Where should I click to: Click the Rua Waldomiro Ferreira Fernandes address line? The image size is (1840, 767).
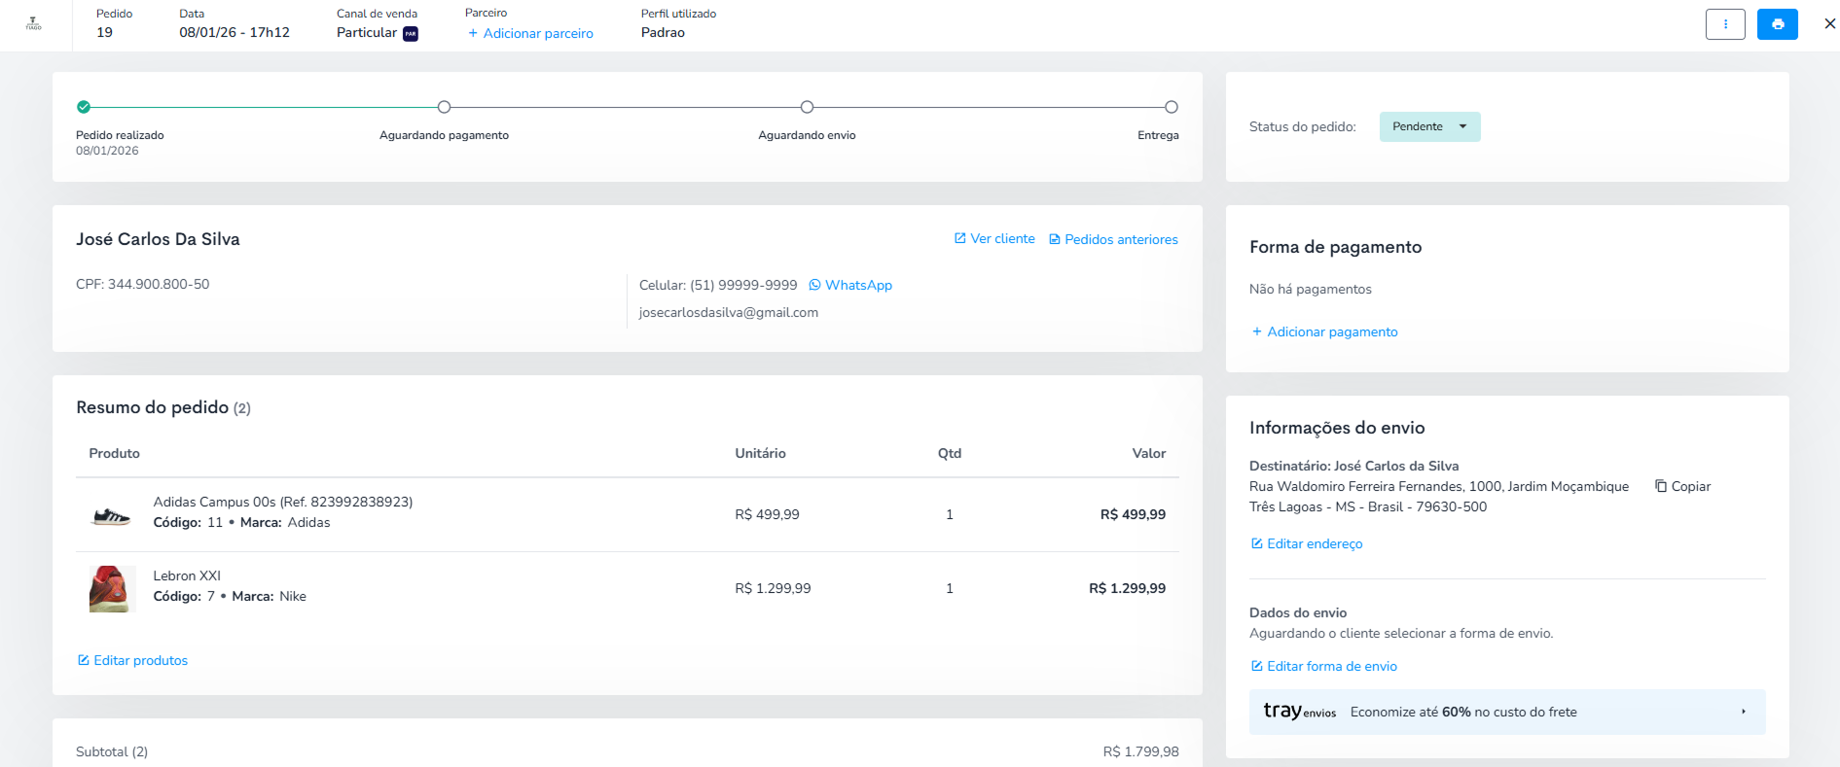(x=1439, y=486)
